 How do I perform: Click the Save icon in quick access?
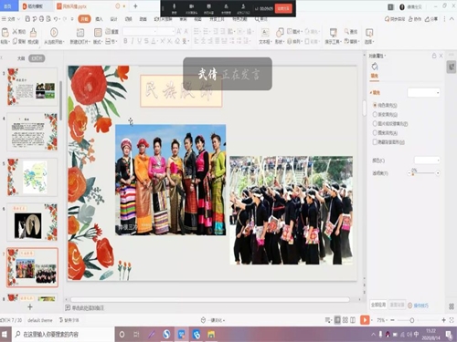pos(27,19)
